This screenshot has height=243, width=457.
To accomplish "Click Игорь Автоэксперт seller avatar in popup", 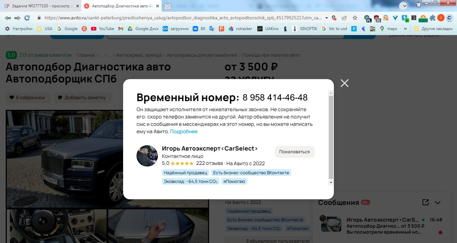I will coord(147,156).
